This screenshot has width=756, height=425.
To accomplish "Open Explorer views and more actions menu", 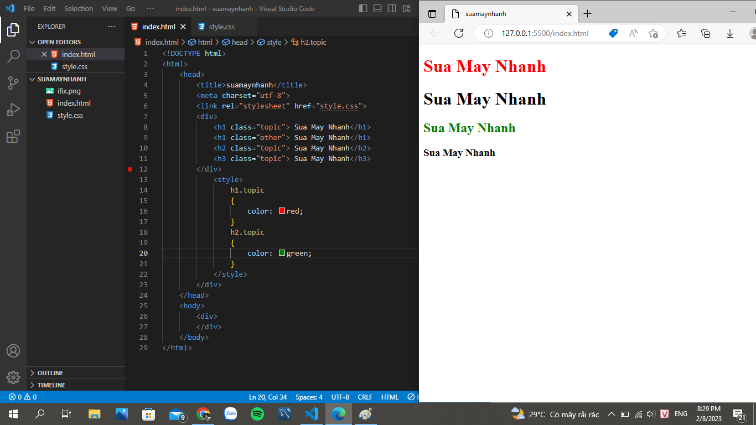I will click(x=112, y=27).
